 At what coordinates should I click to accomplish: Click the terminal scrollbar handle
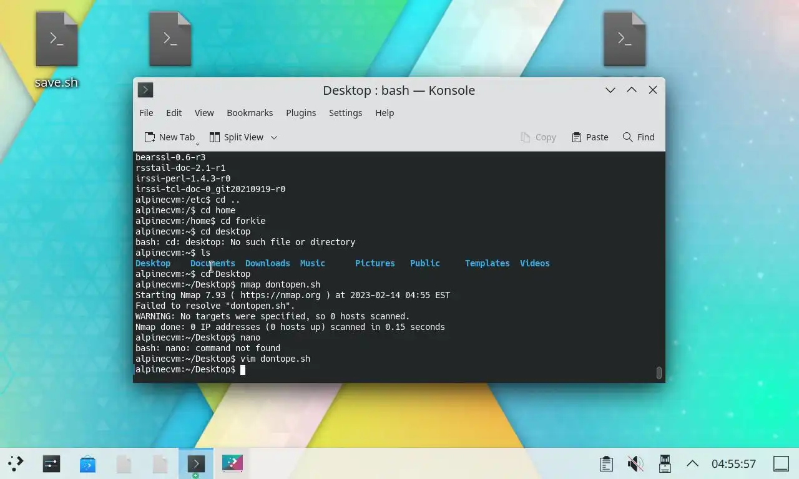coord(659,372)
